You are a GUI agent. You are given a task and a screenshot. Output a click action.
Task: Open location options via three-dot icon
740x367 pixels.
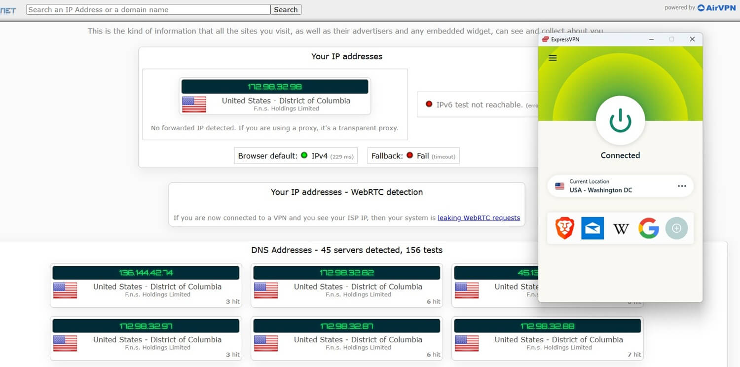(682, 186)
